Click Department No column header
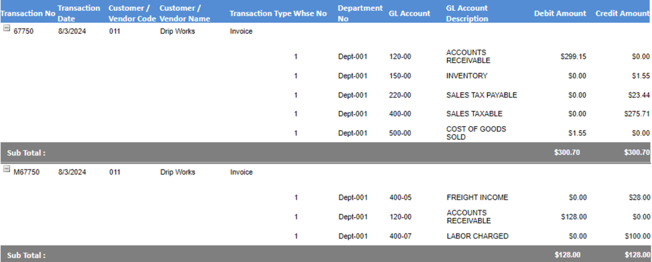Viewport: 652px width, 262px height. pos(360,13)
